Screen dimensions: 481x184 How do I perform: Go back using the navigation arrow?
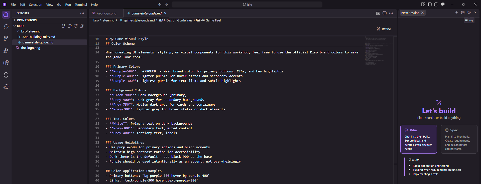pos(160,4)
